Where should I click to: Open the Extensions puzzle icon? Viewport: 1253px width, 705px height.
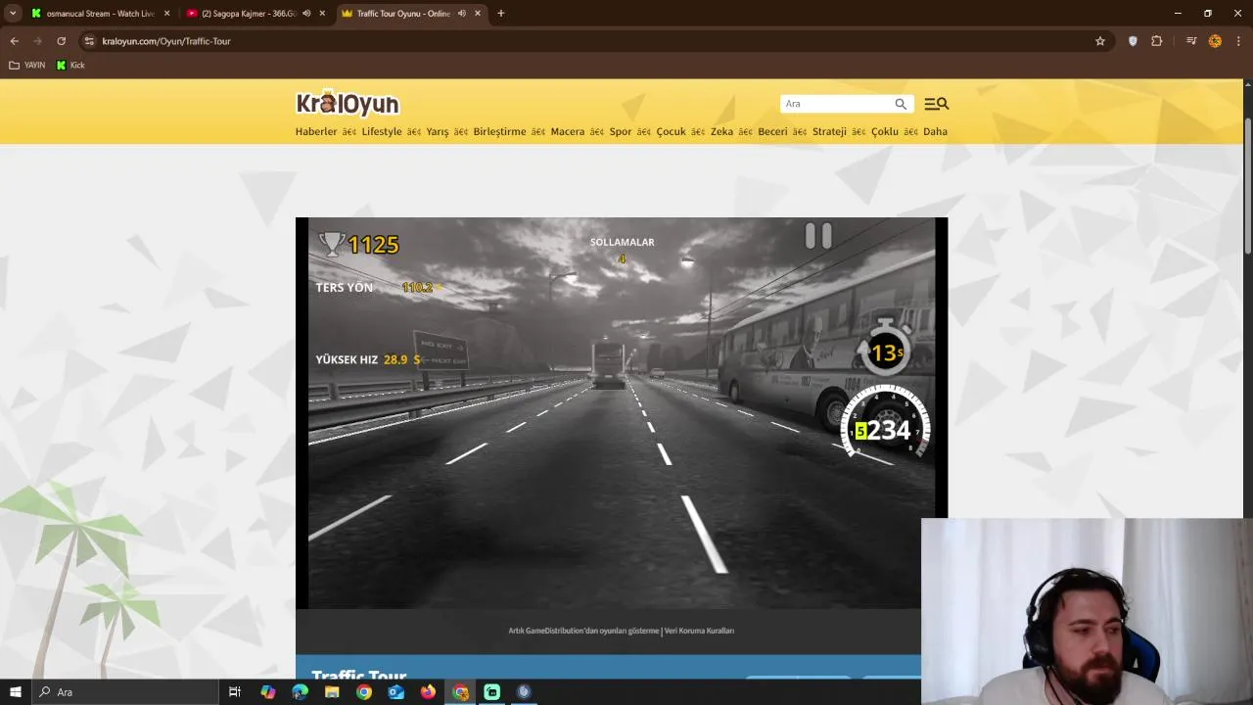pos(1157,41)
